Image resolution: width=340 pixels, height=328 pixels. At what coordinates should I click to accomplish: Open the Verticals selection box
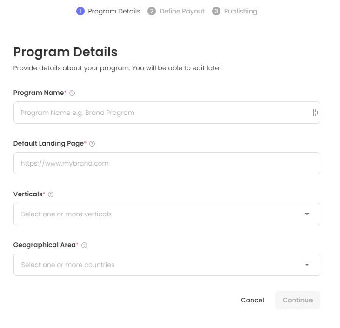click(158, 214)
